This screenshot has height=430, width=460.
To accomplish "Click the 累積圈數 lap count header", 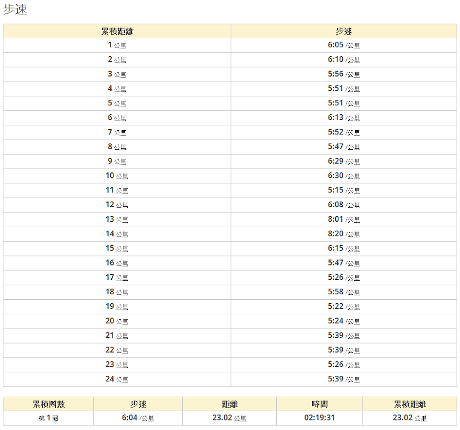I will coord(48,404).
